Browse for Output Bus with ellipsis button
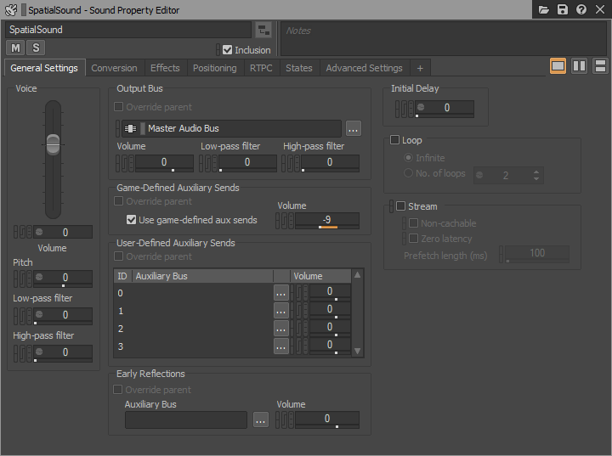 coord(354,128)
